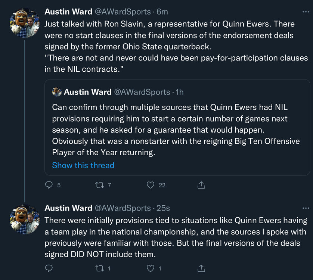The image size is (313, 280).
Task: Open Austin Ward's avatar on first tweet
Action: [25, 23]
